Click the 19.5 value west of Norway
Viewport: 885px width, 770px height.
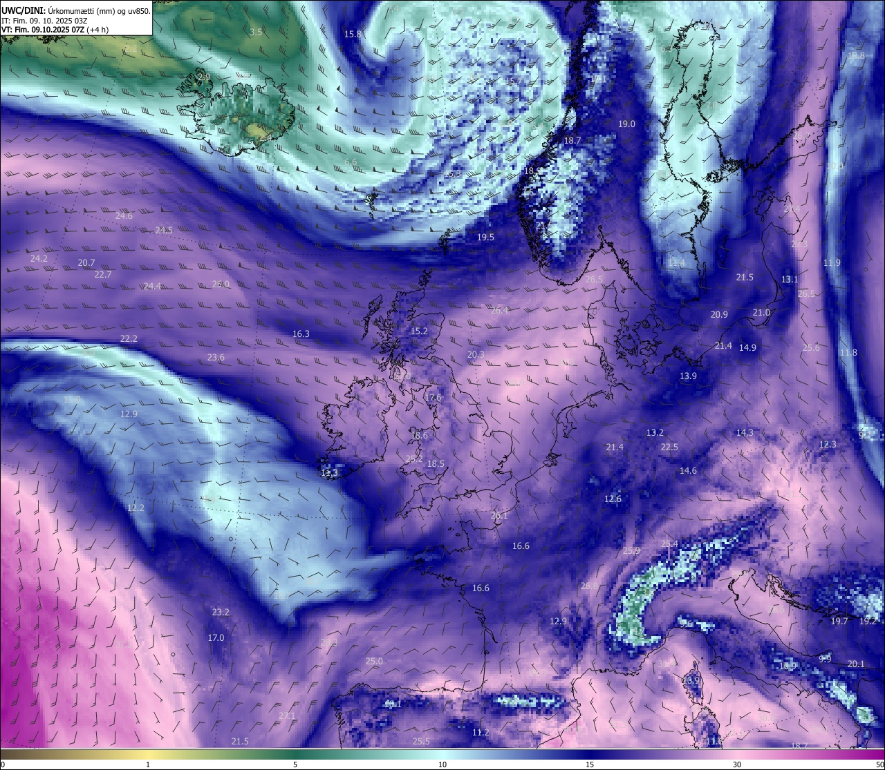(x=485, y=238)
